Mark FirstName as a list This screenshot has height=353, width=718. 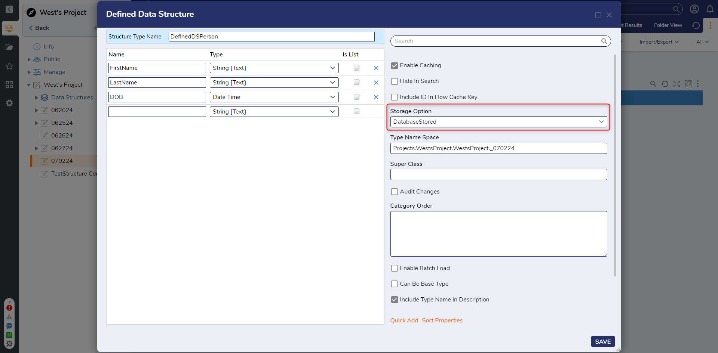coord(356,68)
